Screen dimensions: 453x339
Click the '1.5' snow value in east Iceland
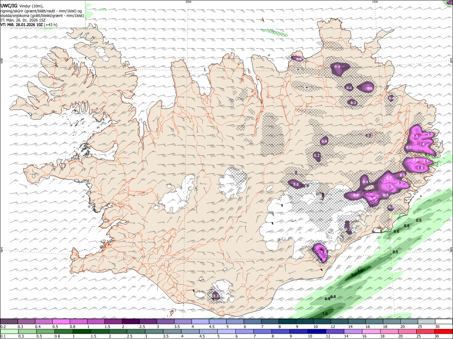tap(415, 136)
